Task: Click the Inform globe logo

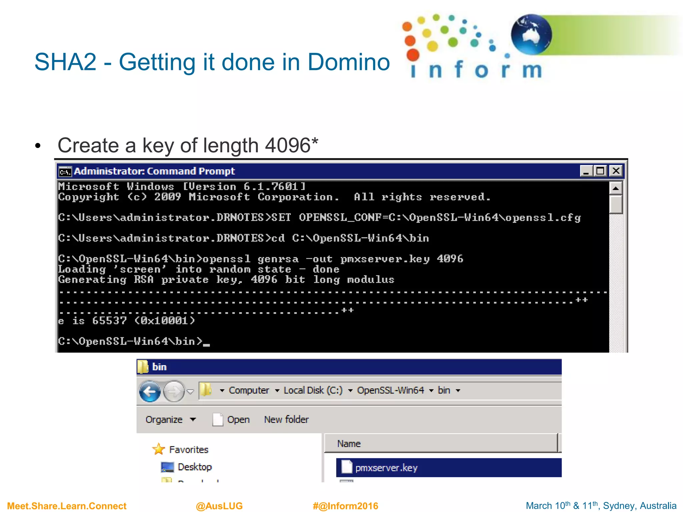Action: 531,34
